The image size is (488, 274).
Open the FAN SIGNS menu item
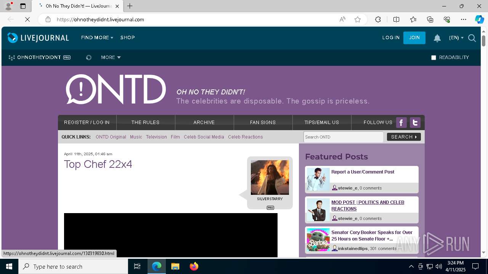[x=263, y=123]
